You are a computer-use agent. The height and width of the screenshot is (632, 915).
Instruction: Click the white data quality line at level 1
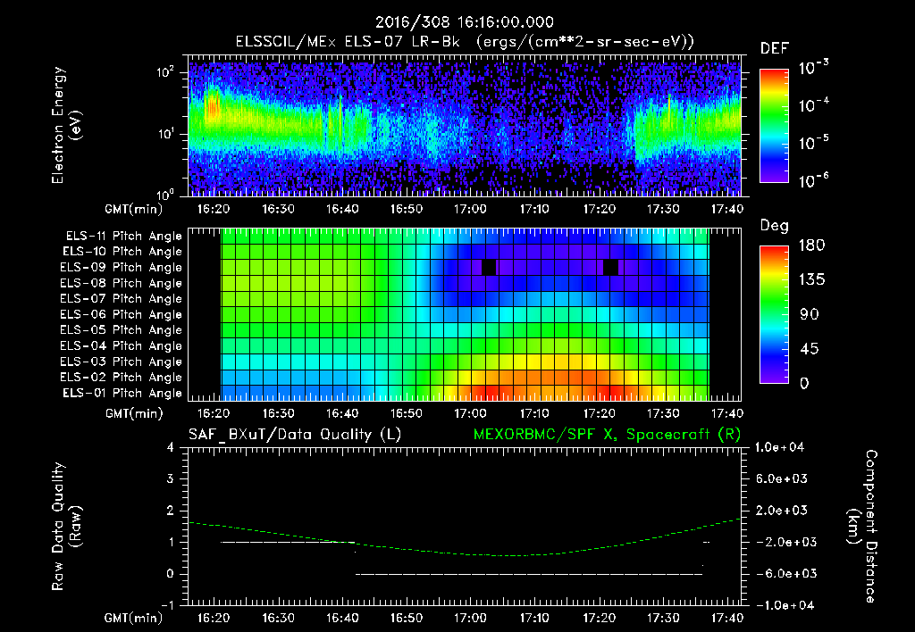tap(289, 542)
